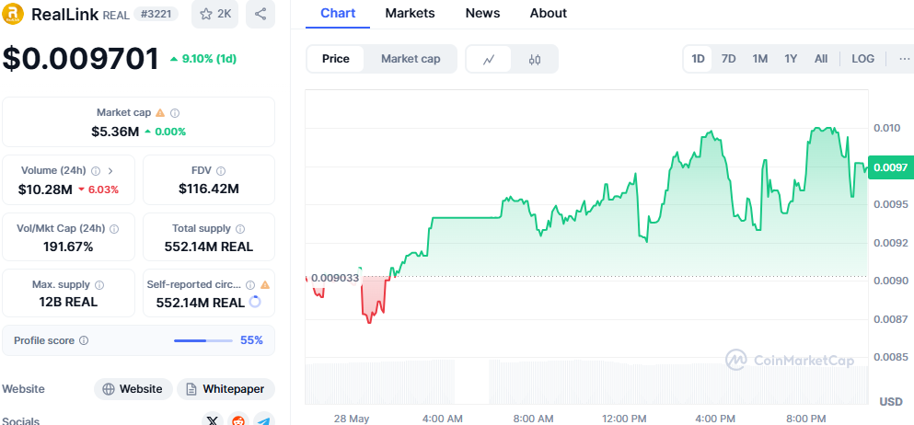Select the line chart type icon
914x425 pixels.
(489, 59)
